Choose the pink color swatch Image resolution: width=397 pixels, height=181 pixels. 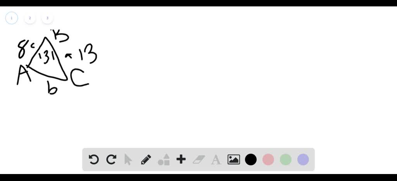pyautogui.click(x=268, y=160)
